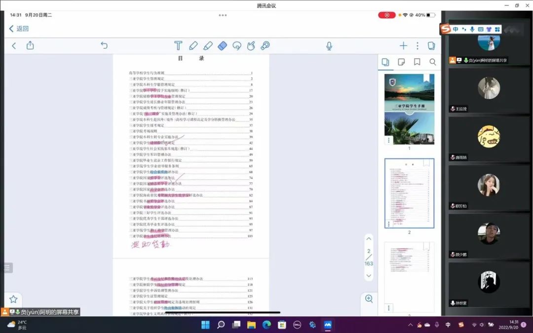Switch to the notes tab in sidebar
The height and width of the screenshot is (333, 533).
point(401,62)
